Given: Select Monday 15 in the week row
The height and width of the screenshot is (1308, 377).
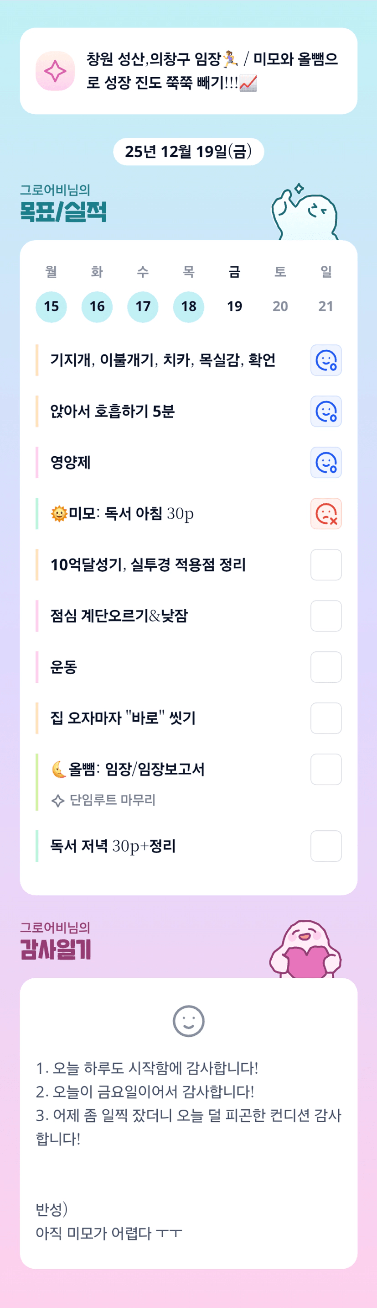Looking at the screenshot, I should pos(51,307).
